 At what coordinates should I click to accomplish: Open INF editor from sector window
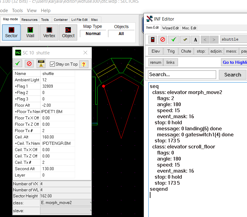(x=41, y=63)
